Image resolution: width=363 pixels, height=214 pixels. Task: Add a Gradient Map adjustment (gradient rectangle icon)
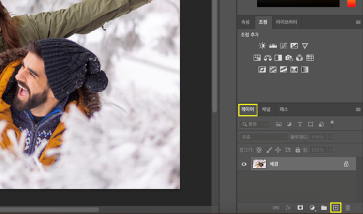[x=304, y=70]
